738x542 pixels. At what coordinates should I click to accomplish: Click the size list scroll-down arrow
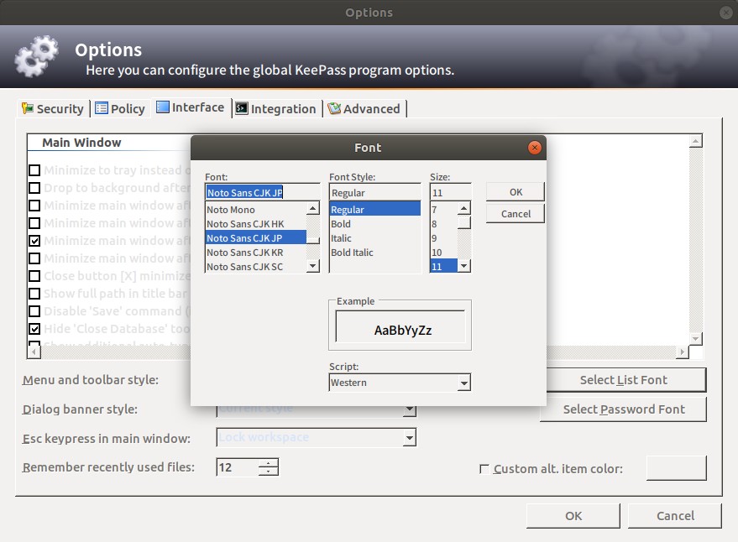click(x=464, y=266)
